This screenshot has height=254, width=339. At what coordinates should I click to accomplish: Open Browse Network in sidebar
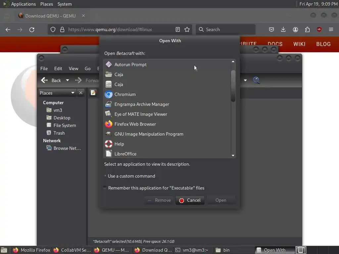(x=64, y=148)
